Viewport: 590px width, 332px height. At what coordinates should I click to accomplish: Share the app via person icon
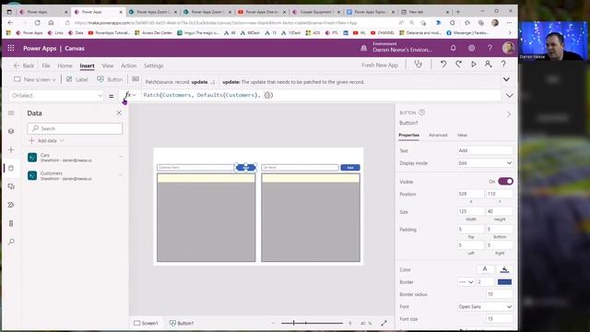pyautogui.click(x=488, y=65)
